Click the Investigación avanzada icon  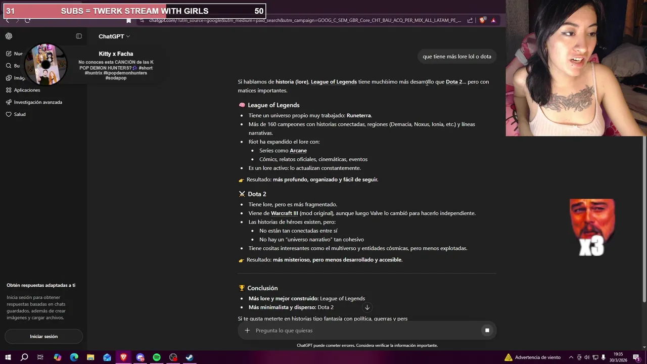[9, 102]
